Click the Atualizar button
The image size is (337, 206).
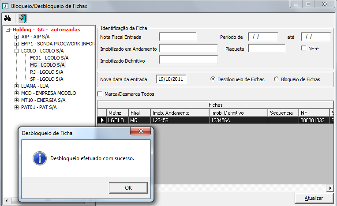coord(314,198)
